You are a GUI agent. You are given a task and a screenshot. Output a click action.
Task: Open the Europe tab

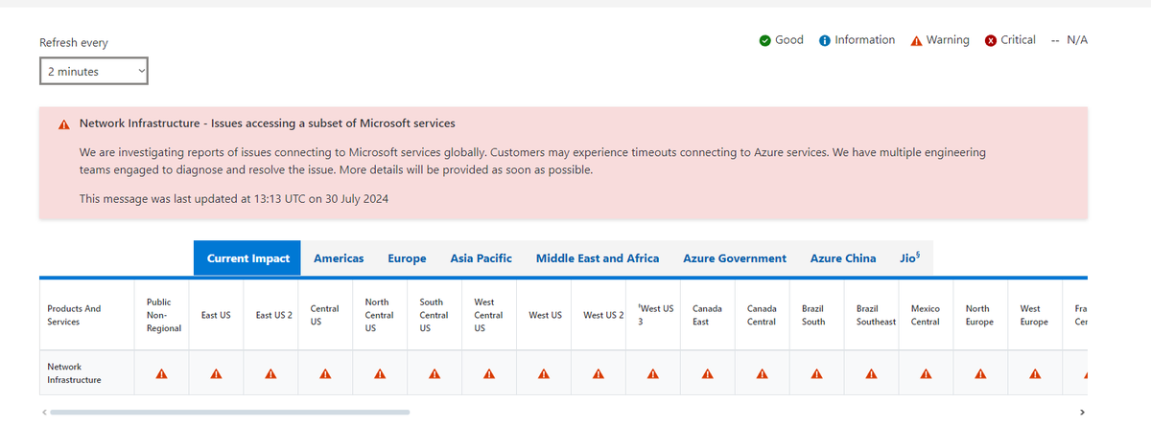[x=407, y=258]
